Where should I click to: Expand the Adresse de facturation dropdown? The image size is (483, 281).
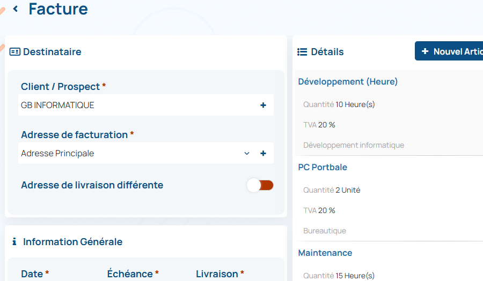pos(247,154)
